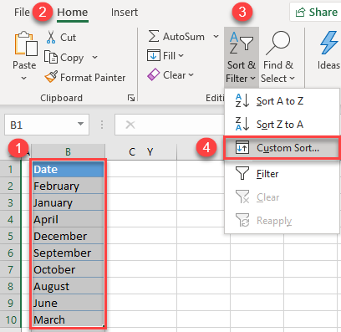Viewport: 341px width, 332px height.
Task: Expand the Name Box dropdown arrow
Action: (81, 124)
